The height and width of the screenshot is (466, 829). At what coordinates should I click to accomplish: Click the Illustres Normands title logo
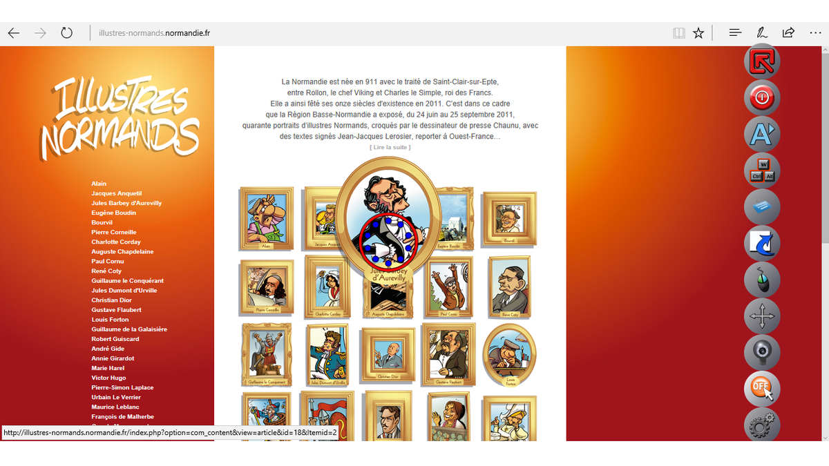tap(119, 117)
